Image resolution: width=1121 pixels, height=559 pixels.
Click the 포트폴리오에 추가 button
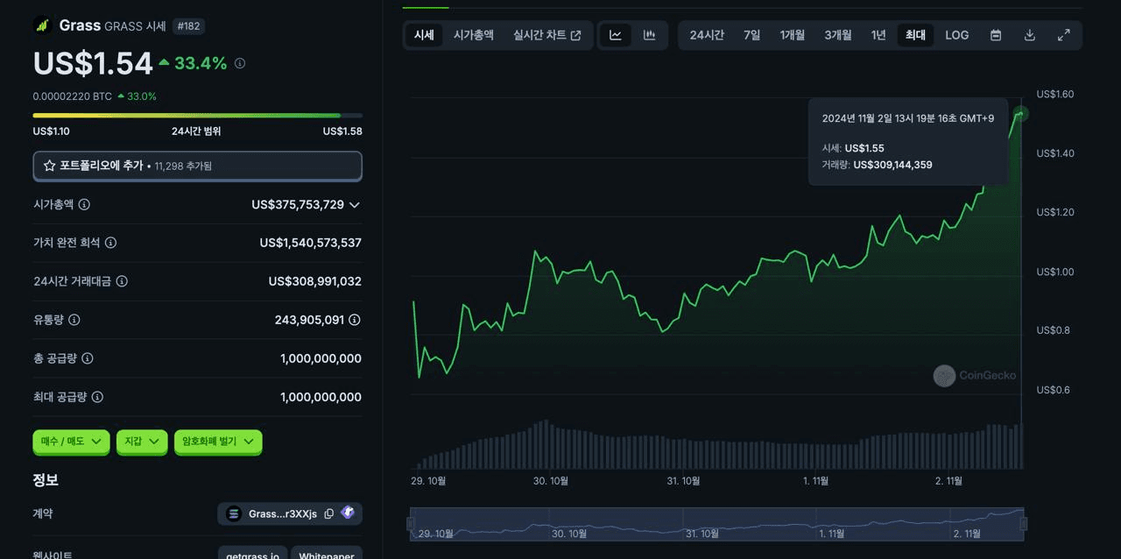[x=197, y=166]
